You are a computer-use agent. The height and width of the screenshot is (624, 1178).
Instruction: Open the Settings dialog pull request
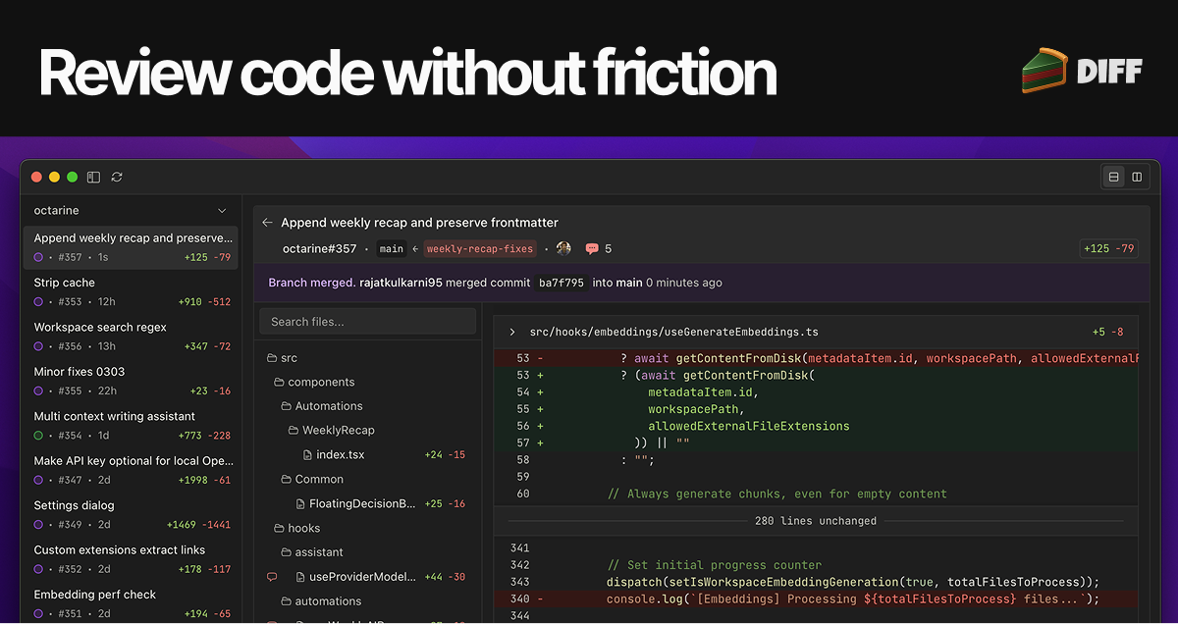(x=130, y=515)
